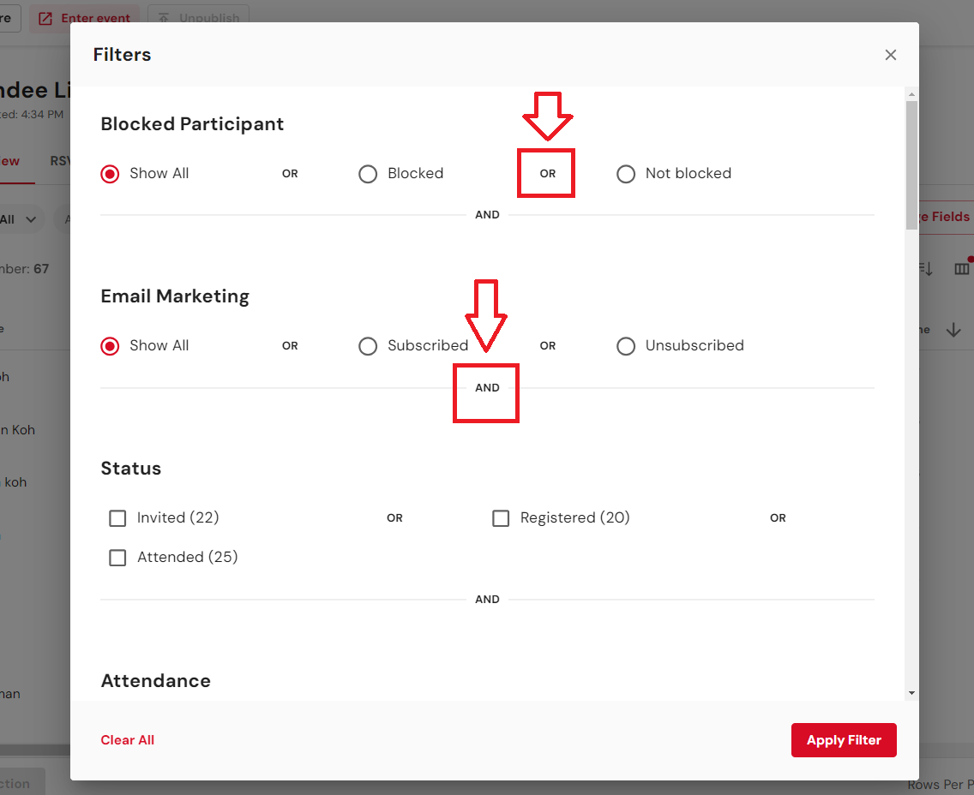
Task: Click the Clear All link
Action: [x=128, y=740]
